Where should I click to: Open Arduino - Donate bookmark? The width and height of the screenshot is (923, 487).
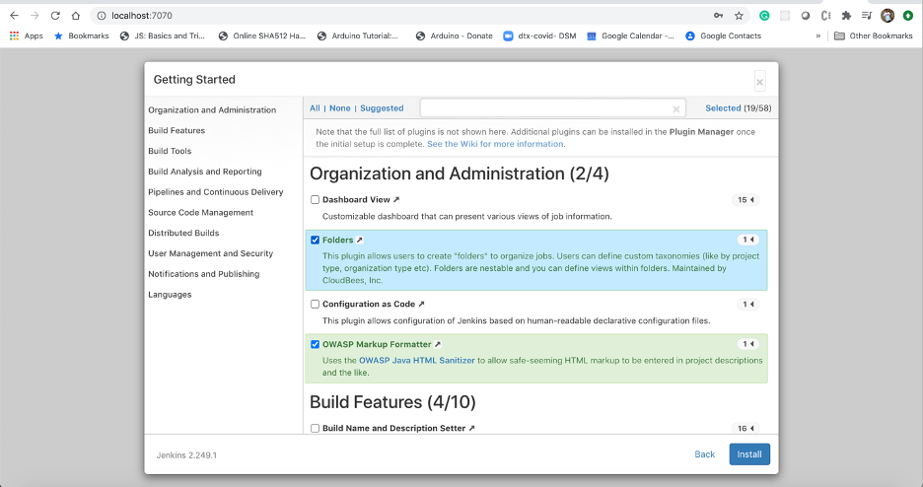click(x=454, y=35)
